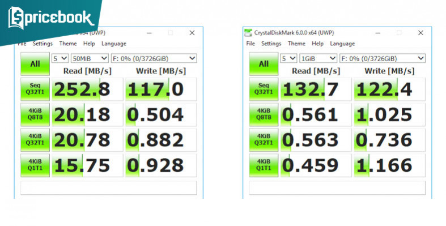Open Theme menu in left window

pyautogui.click(x=68, y=44)
